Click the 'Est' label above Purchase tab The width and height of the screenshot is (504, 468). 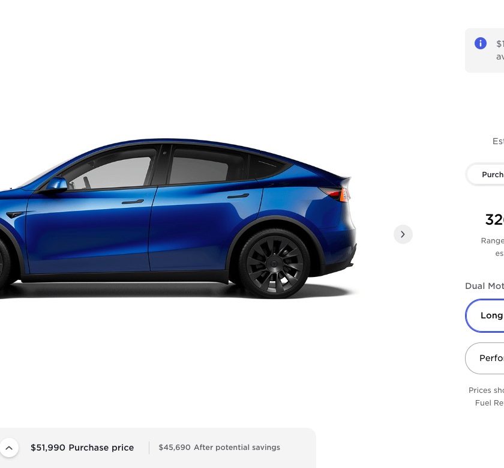(x=498, y=141)
